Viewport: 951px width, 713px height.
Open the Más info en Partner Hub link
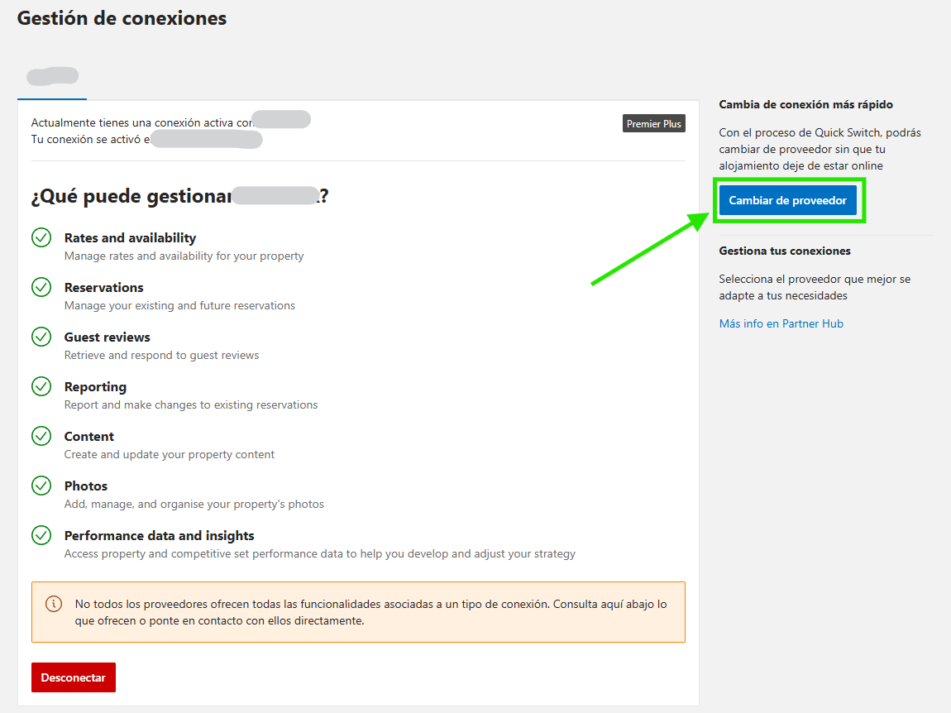coord(781,323)
